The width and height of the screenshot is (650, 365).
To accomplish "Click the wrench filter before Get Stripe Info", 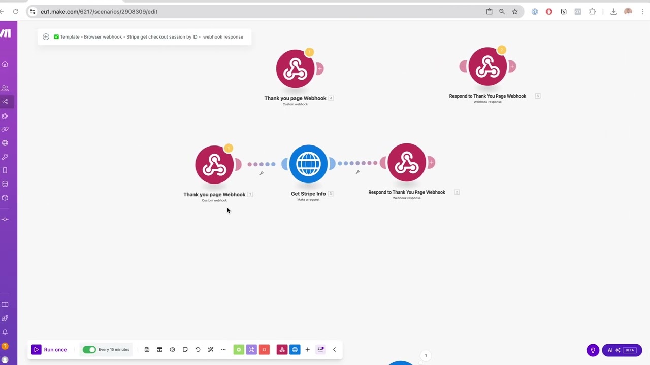I will tap(262, 173).
